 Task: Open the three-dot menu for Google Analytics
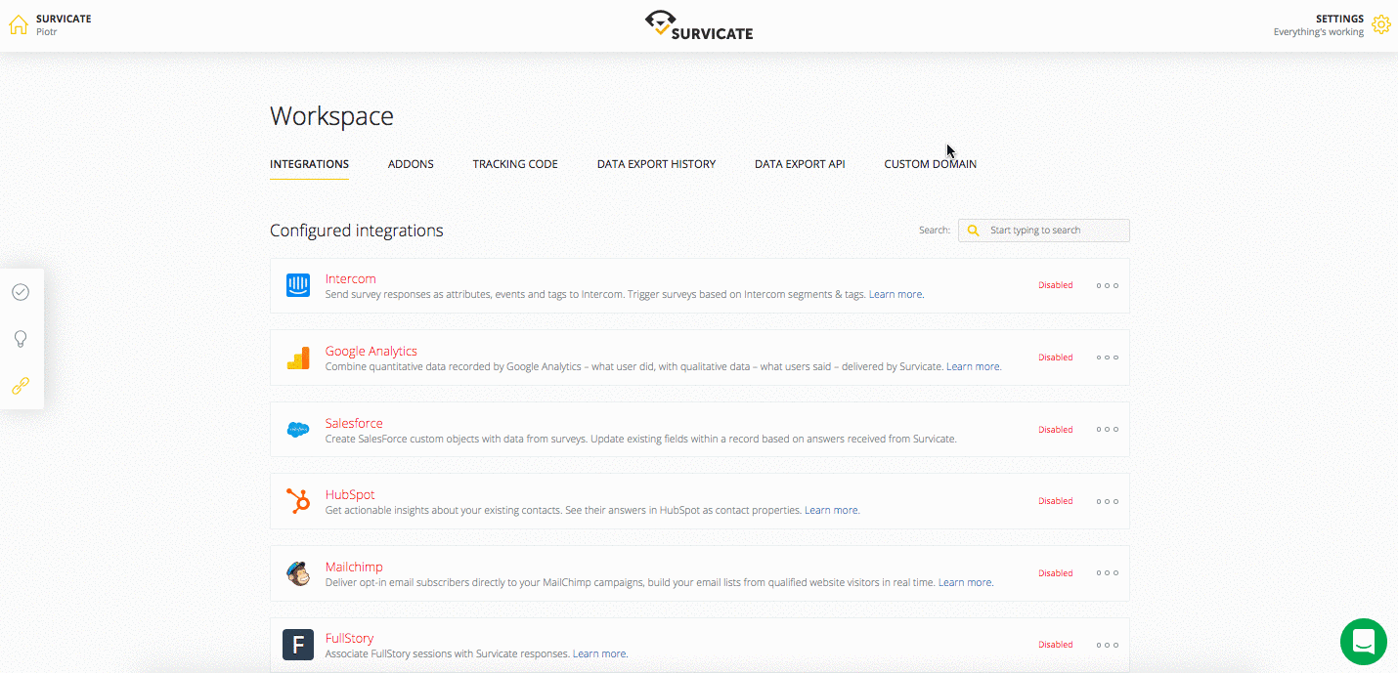pyautogui.click(x=1107, y=358)
